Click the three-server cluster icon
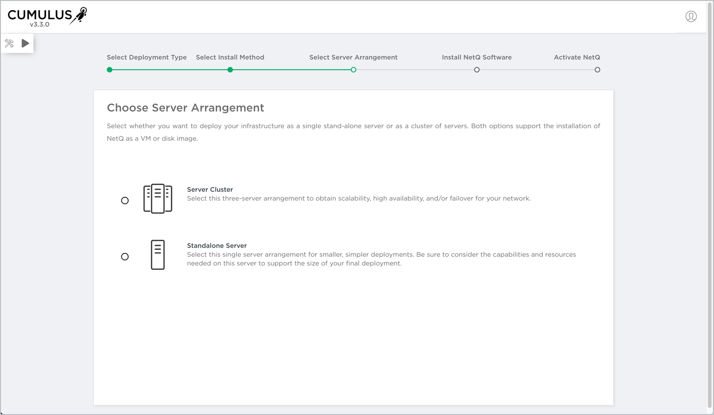The image size is (714, 415). tap(158, 199)
